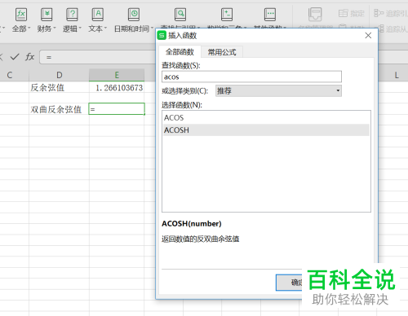
Task: Open the 逻辑 logical functions icon
Action: (x=72, y=15)
